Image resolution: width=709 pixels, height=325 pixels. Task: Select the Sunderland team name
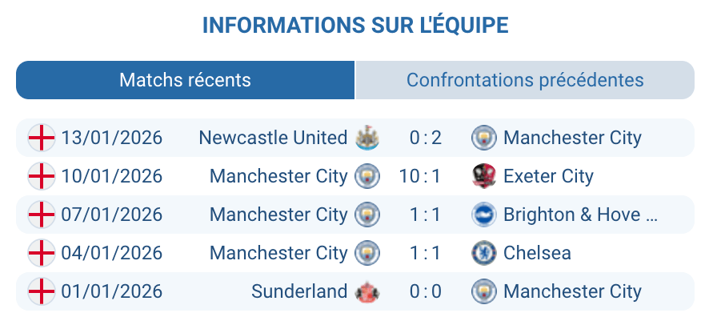299,291
